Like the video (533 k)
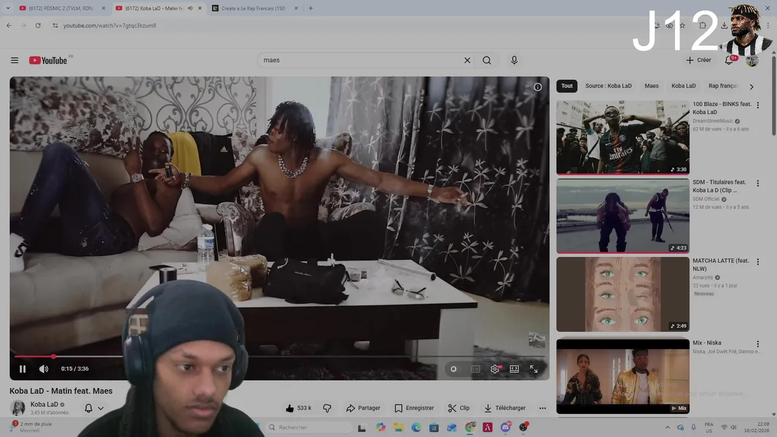 coord(299,408)
